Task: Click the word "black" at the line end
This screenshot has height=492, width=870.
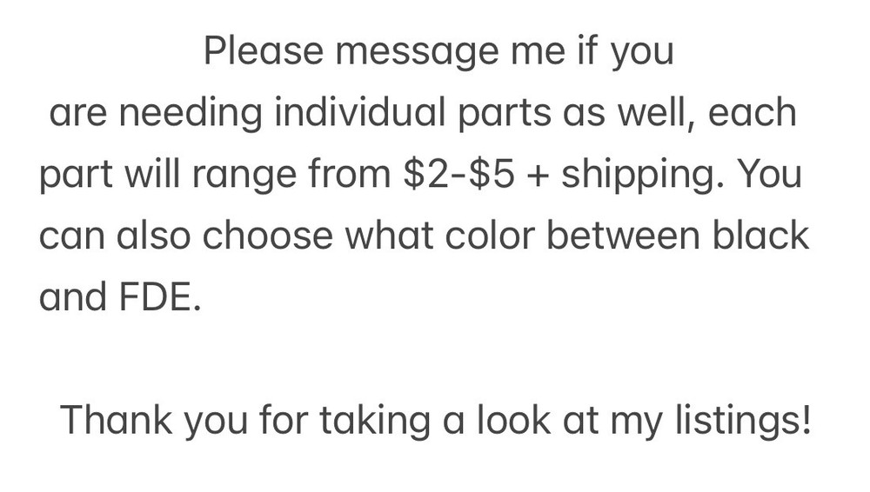Action: [x=764, y=236]
